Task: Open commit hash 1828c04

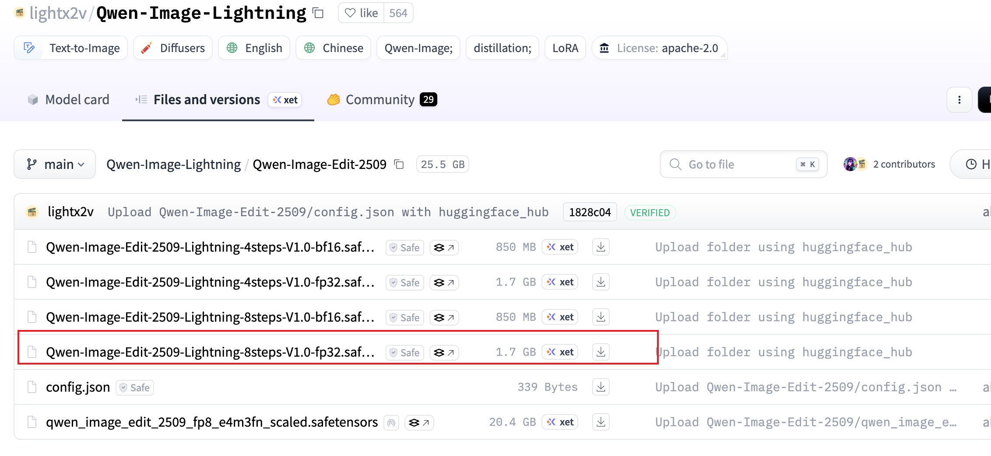Action: coord(590,212)
